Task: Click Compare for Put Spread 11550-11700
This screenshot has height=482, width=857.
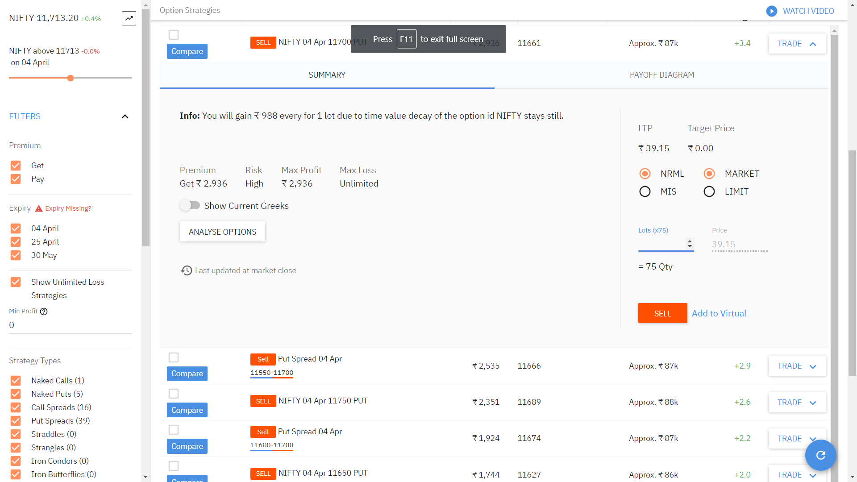Action: point(187,374)
